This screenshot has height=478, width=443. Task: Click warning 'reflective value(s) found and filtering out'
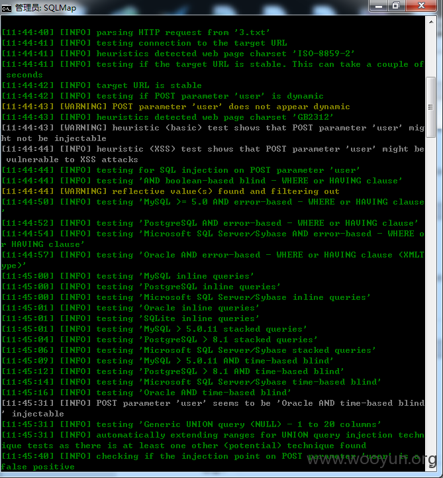[170, 191]
